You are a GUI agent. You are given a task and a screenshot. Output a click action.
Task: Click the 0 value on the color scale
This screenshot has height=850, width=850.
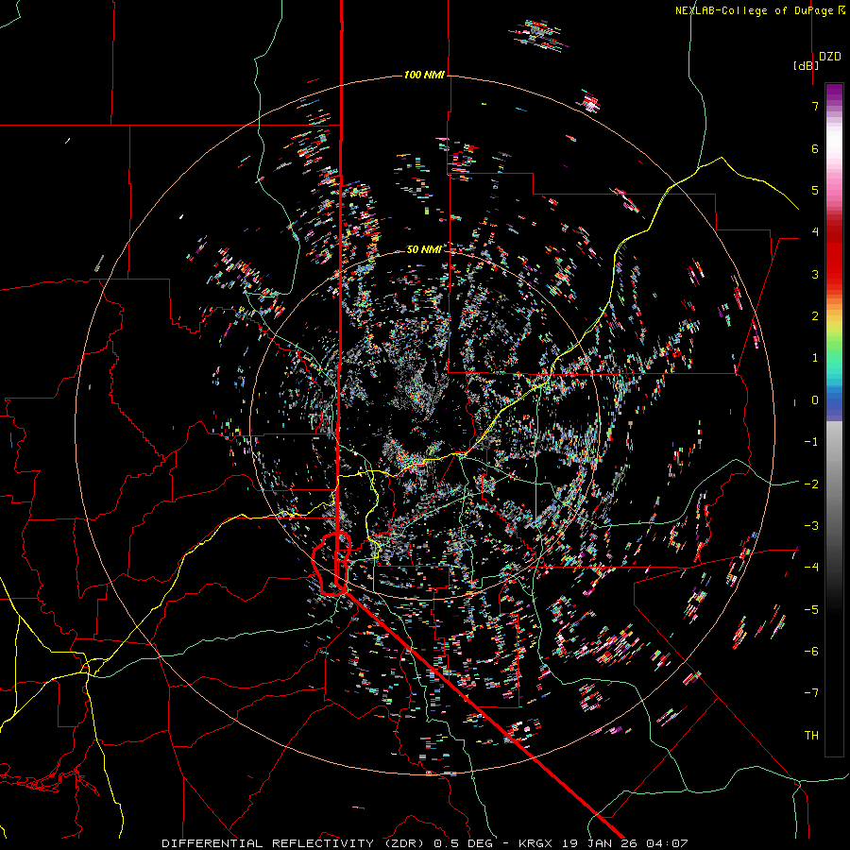click(x=815, y=400)
